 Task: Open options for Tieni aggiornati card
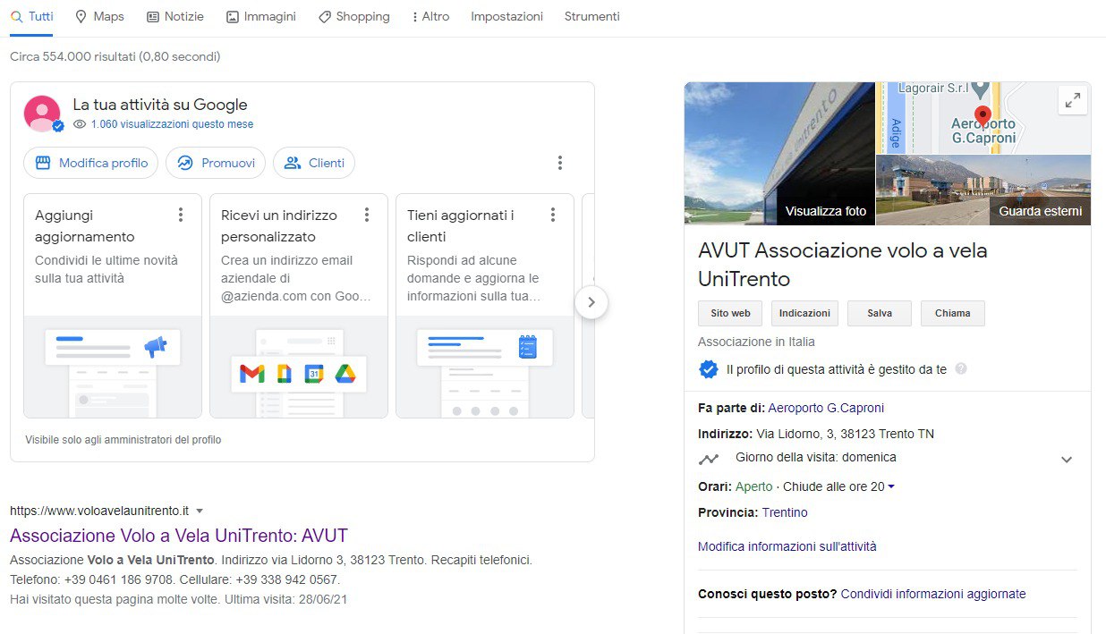coord(553,215)
